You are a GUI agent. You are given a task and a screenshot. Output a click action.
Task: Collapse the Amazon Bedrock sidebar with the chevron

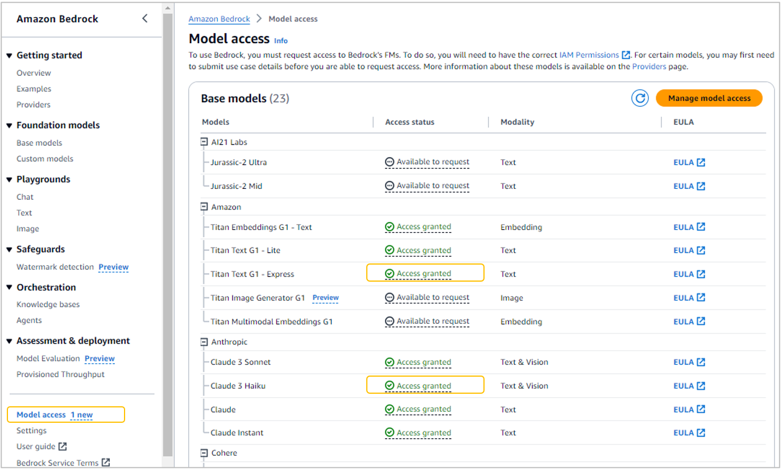[145, 19]
